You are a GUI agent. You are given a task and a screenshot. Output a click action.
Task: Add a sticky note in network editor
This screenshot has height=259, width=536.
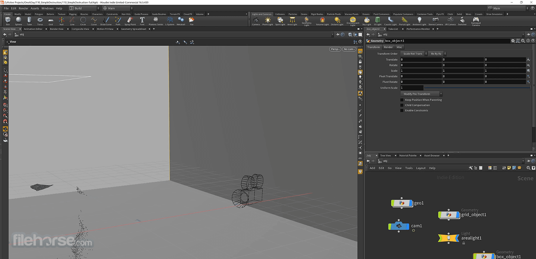(509, 168)
